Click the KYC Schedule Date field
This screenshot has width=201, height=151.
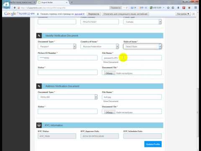(142, 136)
